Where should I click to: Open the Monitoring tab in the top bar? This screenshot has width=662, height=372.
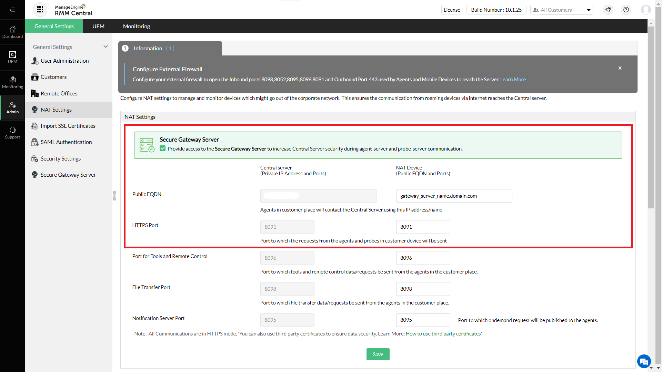pos(136,26)
